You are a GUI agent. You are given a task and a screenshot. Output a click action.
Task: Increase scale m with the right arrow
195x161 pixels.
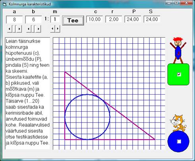point(58,29)
